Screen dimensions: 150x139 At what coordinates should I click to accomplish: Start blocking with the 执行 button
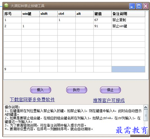(x=77, y=90)
